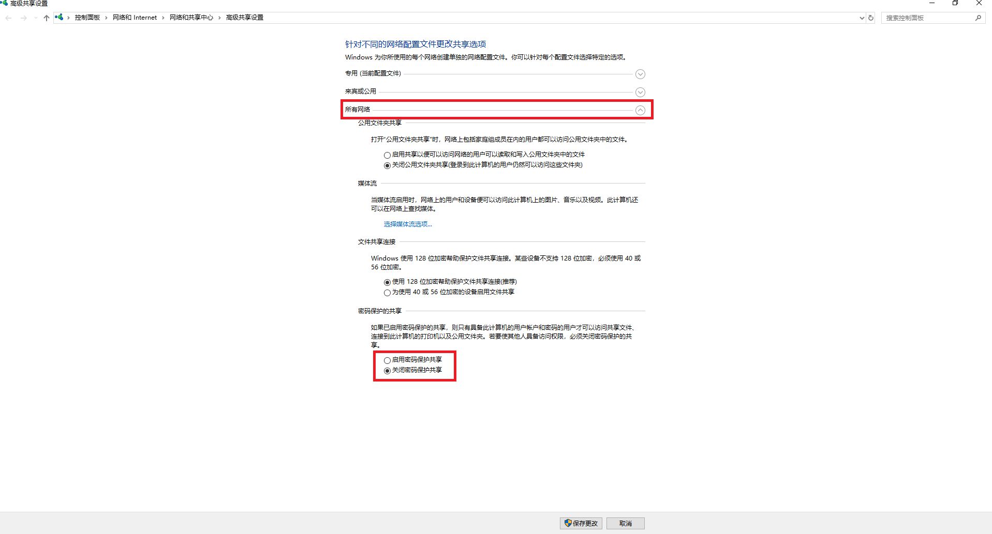Collapse the 所有网络 section
The image size is (992, 534).
[x=640, y=110]
